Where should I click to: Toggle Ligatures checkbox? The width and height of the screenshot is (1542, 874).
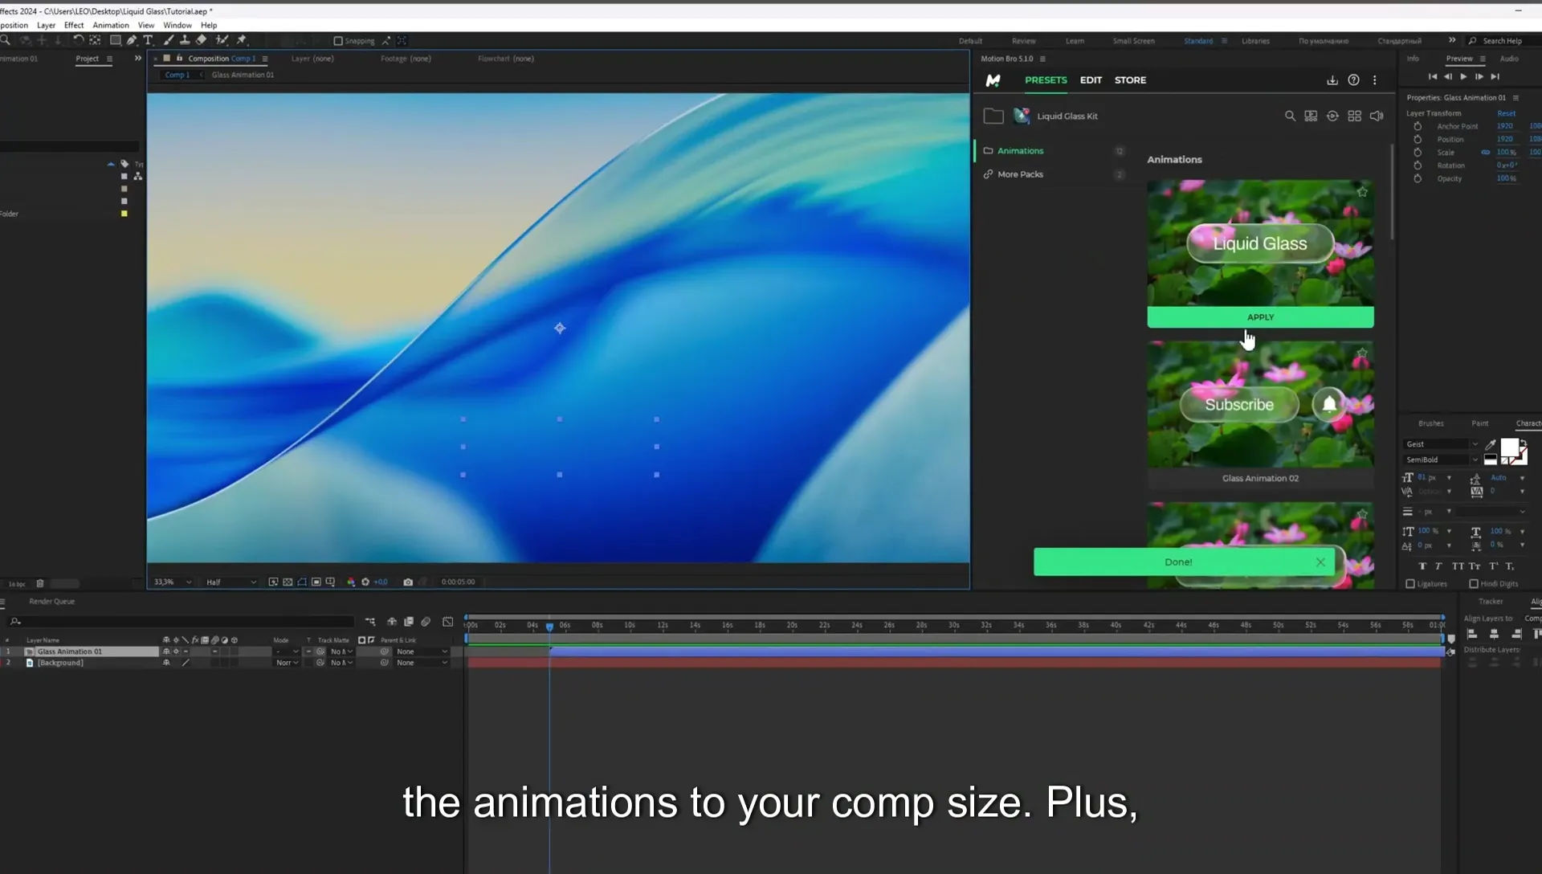[1410, 584]
